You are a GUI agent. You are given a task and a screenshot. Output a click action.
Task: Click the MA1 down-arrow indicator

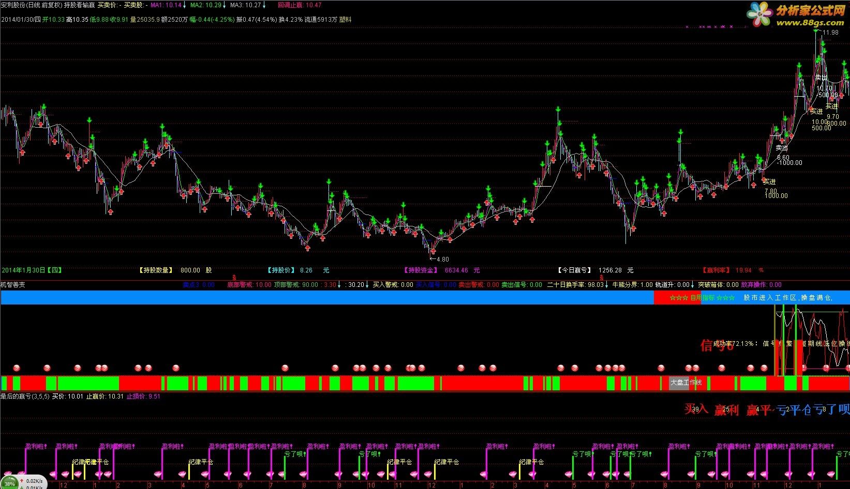(185, 5)
